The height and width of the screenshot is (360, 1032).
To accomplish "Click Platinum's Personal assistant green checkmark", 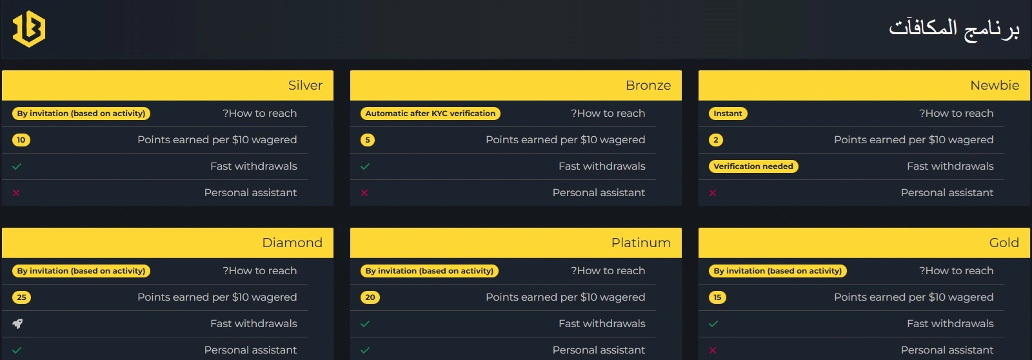I will [x=365, y=350].
